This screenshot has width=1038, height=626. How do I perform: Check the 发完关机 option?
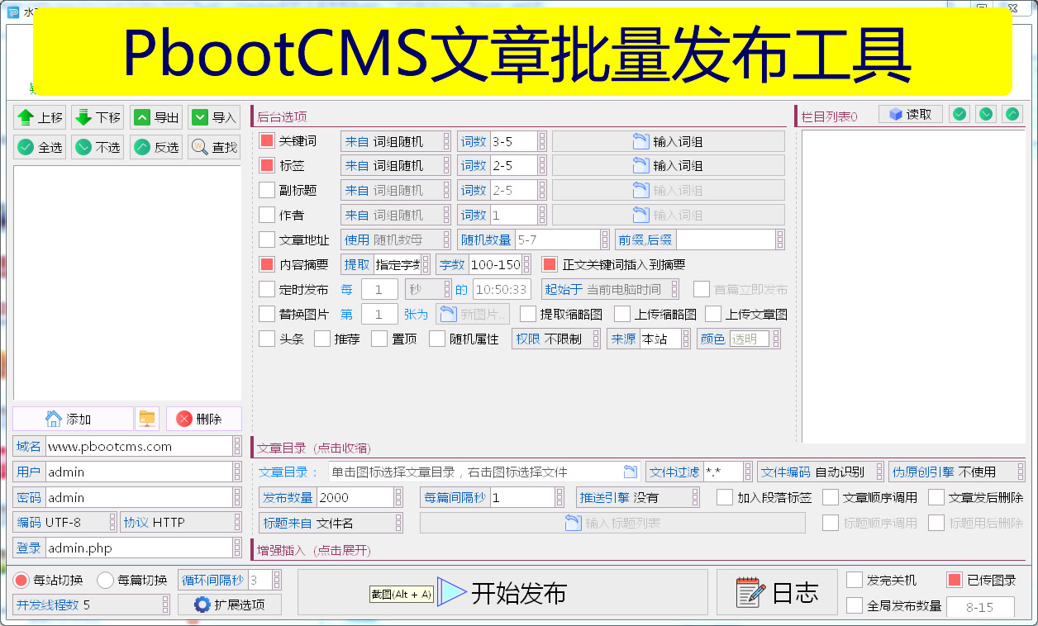click(855, 579)
